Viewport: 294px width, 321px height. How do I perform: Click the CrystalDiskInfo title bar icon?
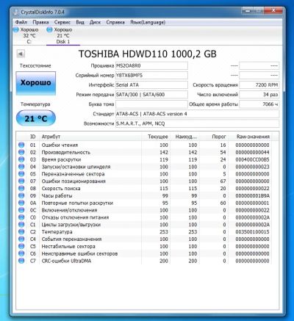tap(16, 12)
